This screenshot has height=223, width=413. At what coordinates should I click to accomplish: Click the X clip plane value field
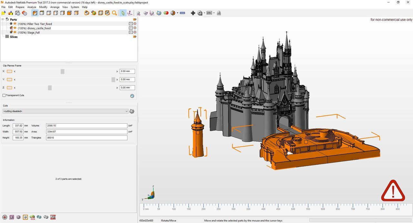[x=127, y=71]
